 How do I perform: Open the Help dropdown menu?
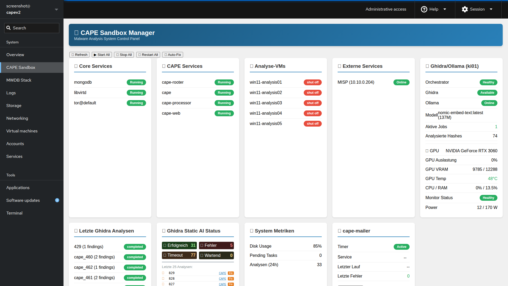tap(445, 9)
